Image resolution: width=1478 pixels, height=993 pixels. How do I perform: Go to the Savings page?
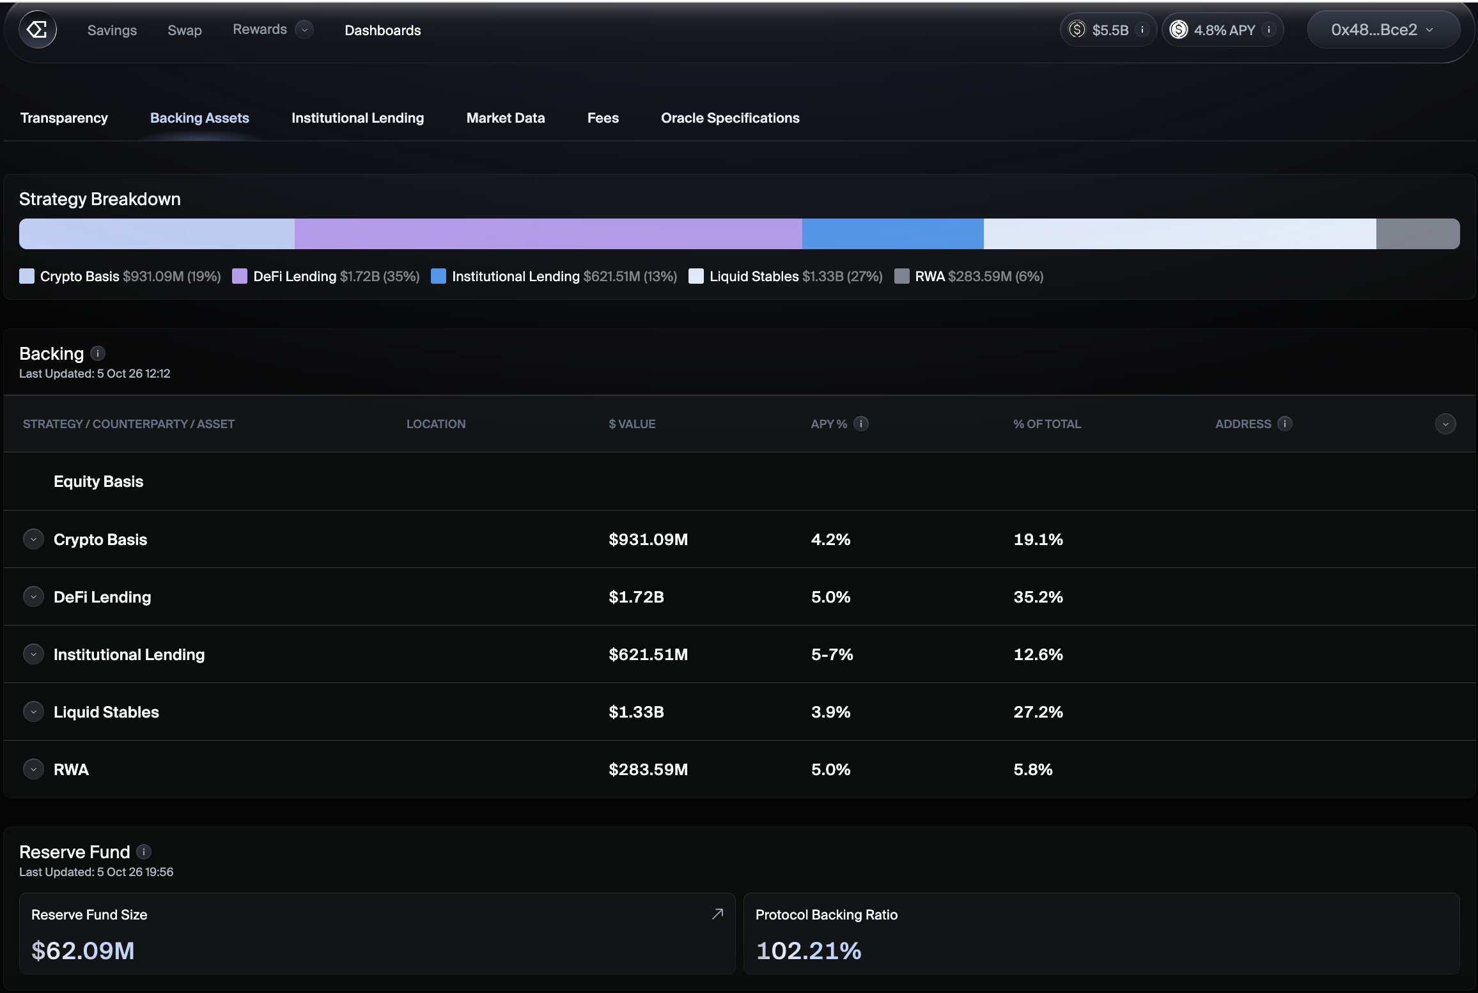(112, 30)
